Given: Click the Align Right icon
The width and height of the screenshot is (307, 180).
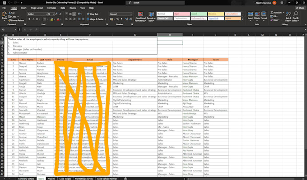Looking at the screenshot, I should coord(74,19).
